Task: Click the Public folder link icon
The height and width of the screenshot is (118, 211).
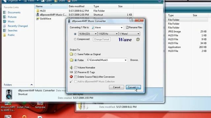Action: pos(5,35)
